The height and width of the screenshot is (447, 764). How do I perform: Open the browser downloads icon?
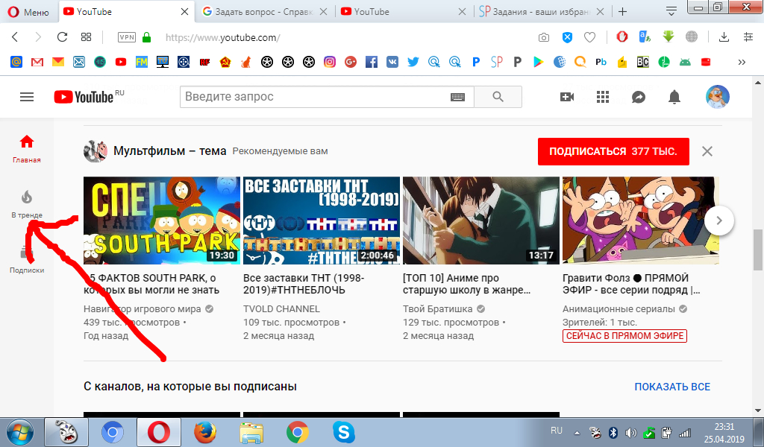tap(724, 37)
